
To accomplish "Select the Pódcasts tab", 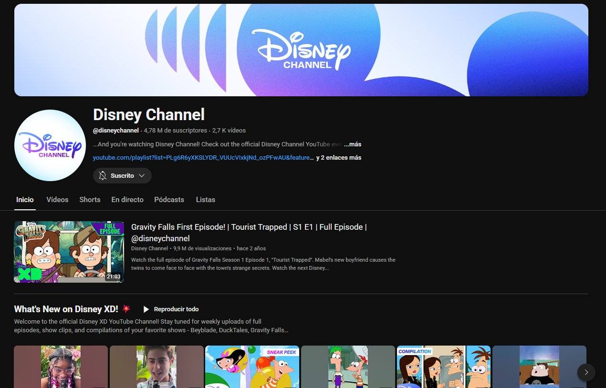I will [x=169, y=200].
